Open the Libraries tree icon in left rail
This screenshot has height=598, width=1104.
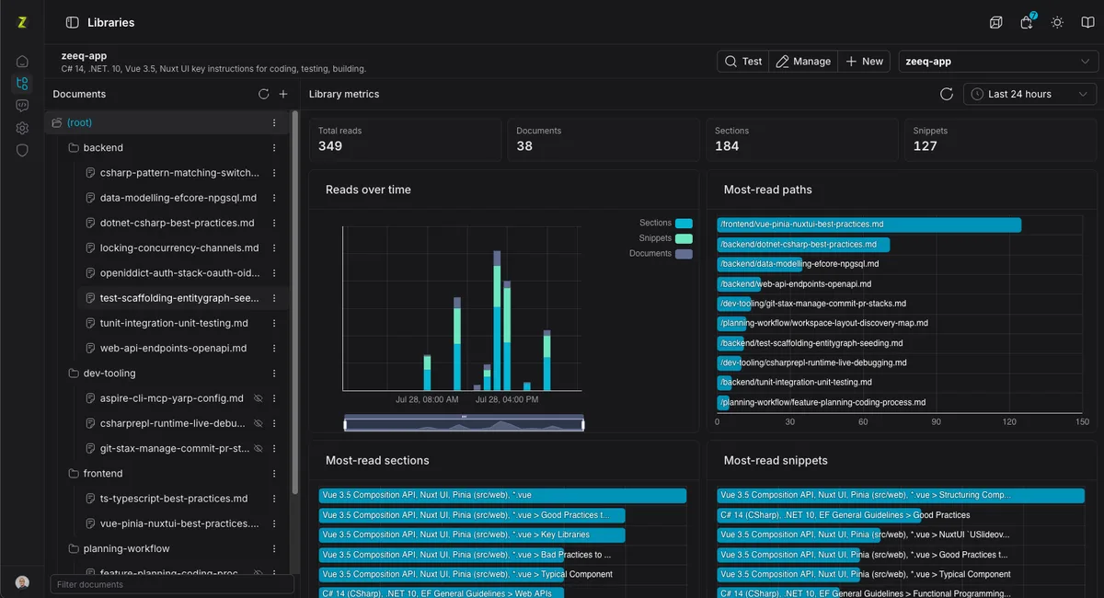click(22, 84)
